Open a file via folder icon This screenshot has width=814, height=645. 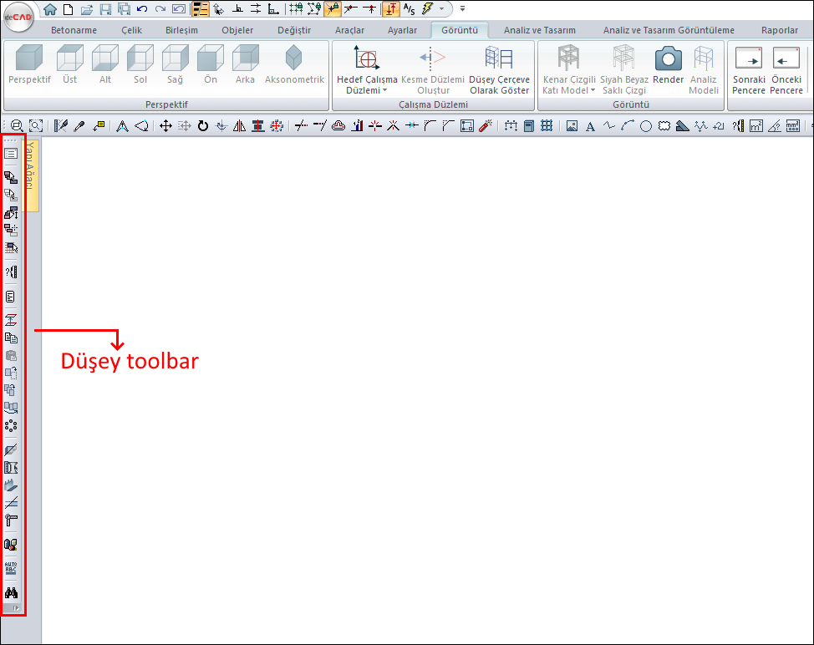click(87, 9)
